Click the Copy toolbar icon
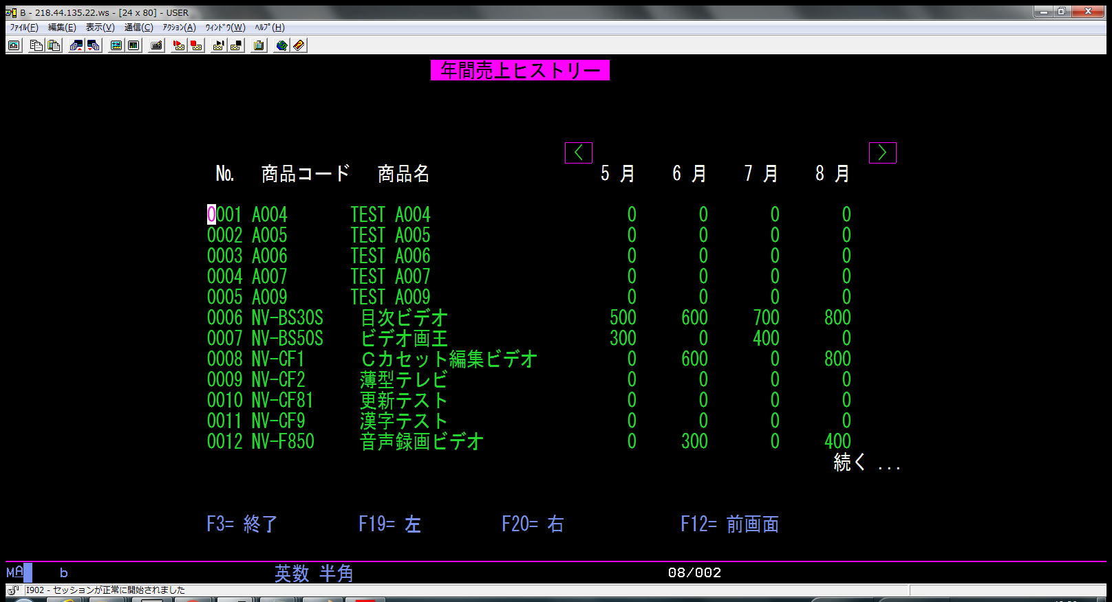This screenshot has width=1112, height=602. [x=36, y=45]
